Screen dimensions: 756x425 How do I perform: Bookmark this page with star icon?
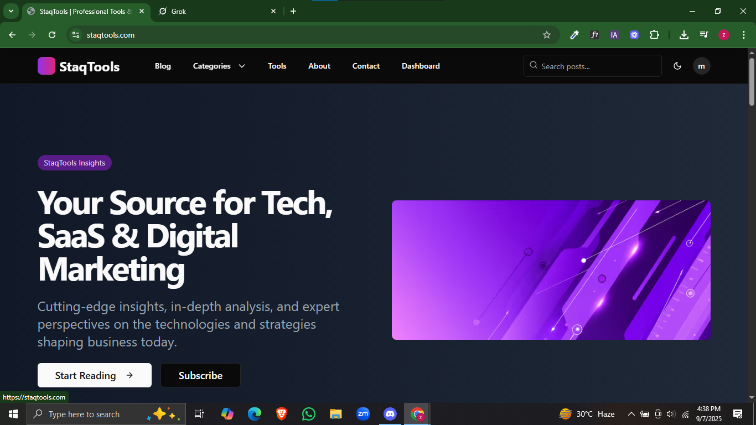point(547,35)
